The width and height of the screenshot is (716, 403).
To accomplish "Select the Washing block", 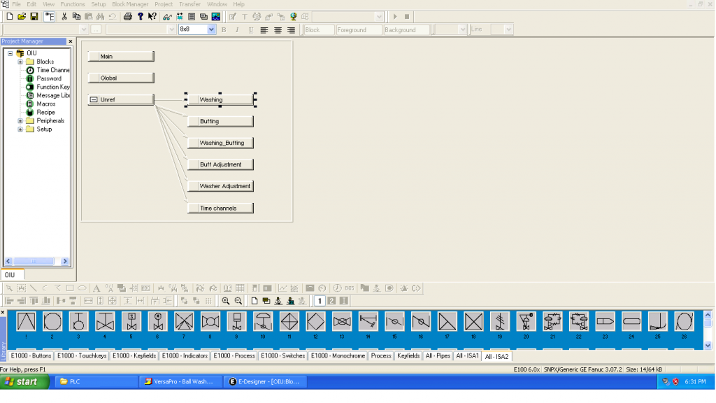I will (x=220, y=99).
